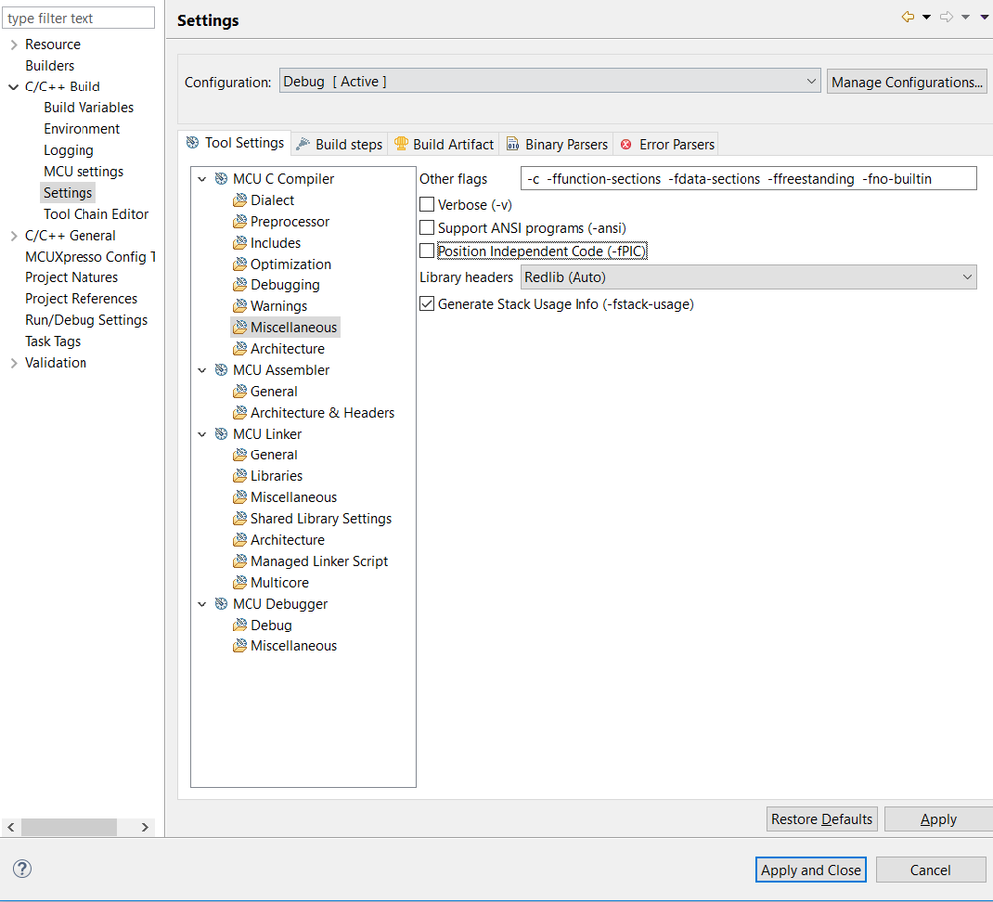
Task: Switch to the Binary Parsers tab
Action: [557, 144]
